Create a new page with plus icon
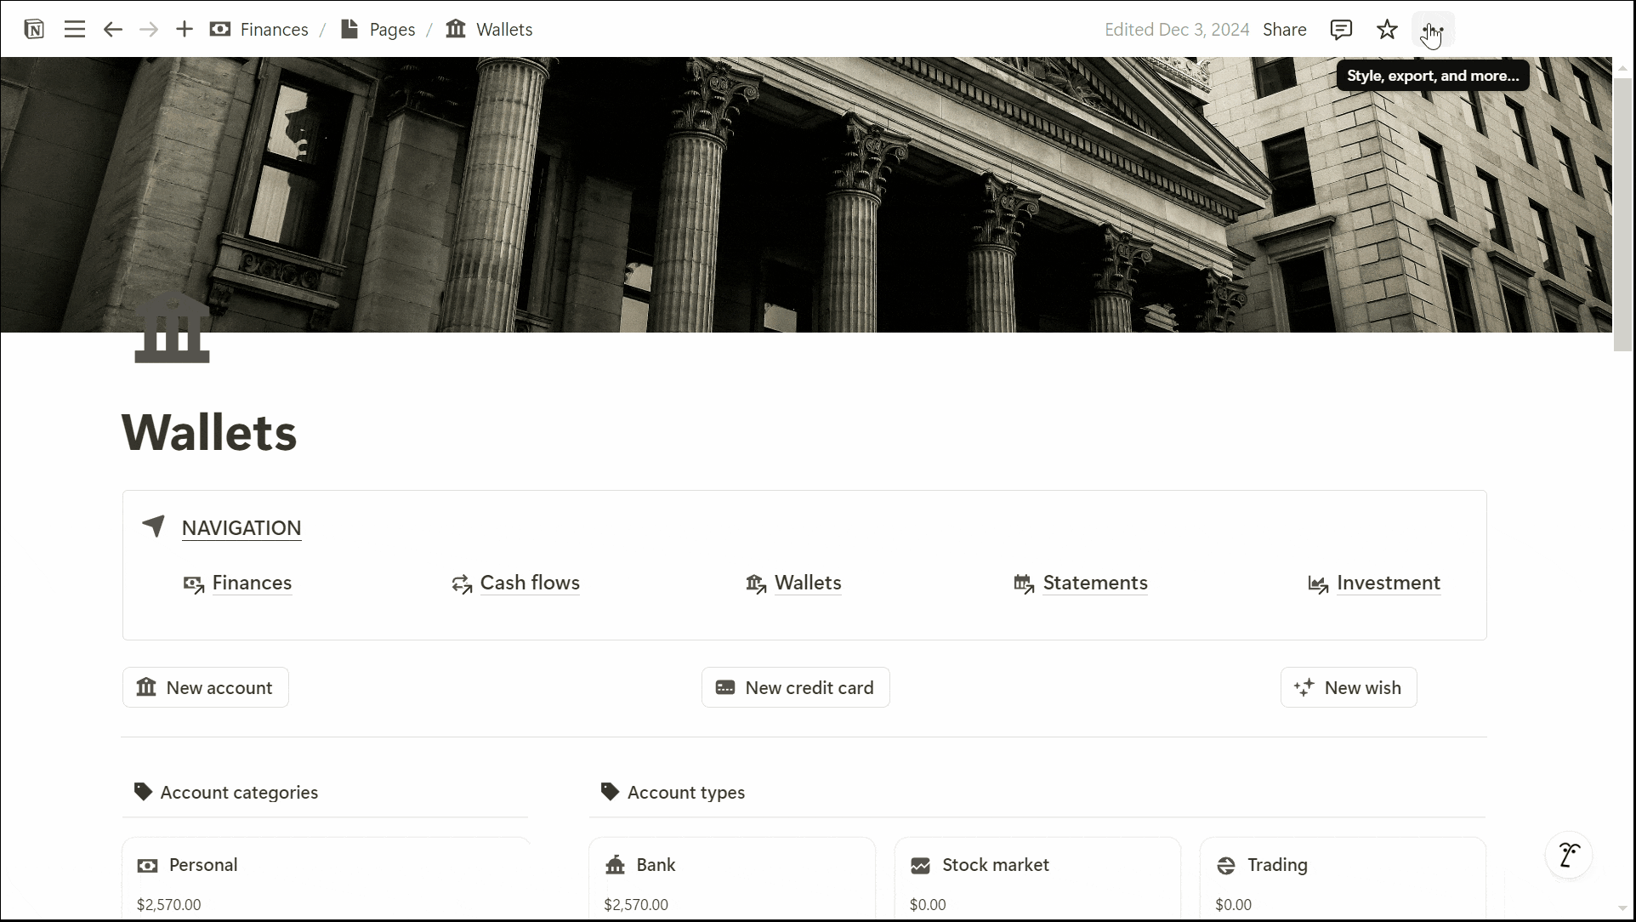1636x922 pixels. (185, 30)
